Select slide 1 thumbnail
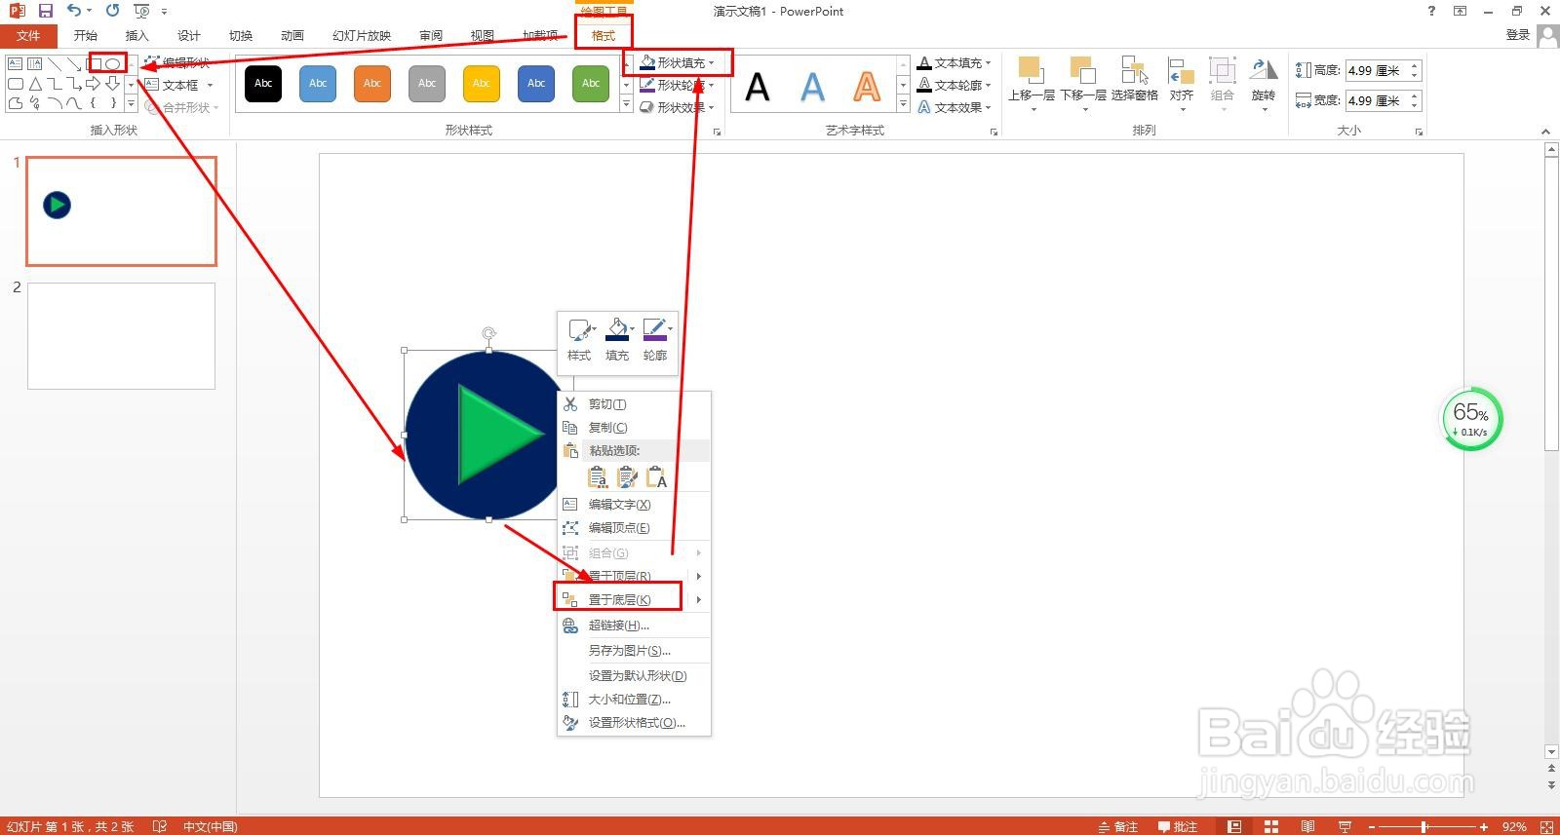This screenshot has height=835, width=1560. [x=121, y=210]
